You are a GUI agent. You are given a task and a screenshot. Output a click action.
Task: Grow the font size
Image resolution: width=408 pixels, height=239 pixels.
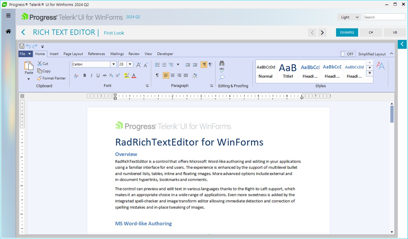tap(138, 65)
